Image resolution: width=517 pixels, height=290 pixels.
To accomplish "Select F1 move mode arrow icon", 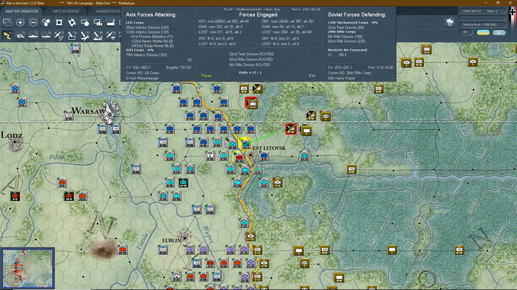I will coord(7,35).
